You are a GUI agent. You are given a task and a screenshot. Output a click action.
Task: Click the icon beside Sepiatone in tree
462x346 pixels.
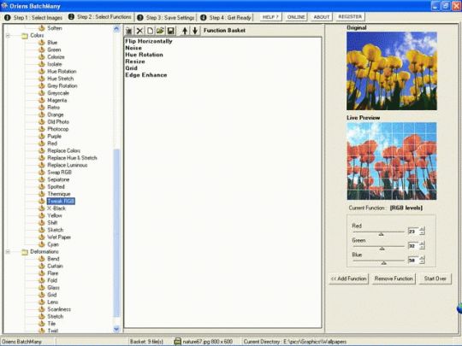pyautogui.click(x=42, y=179)
